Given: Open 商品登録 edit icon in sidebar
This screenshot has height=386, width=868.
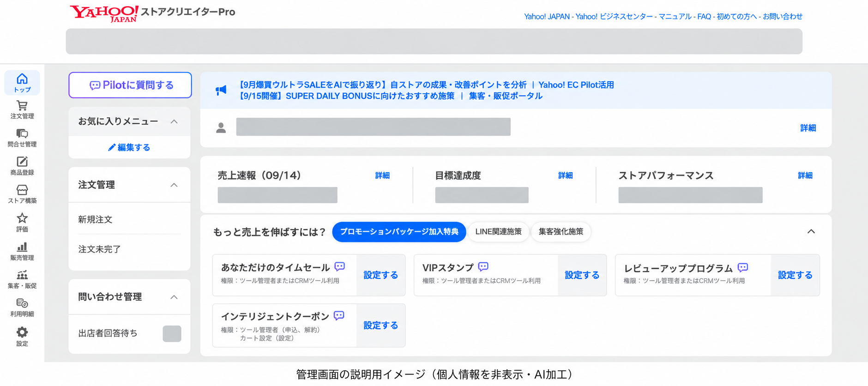Looking at the screenshot, I should (22, 166).
